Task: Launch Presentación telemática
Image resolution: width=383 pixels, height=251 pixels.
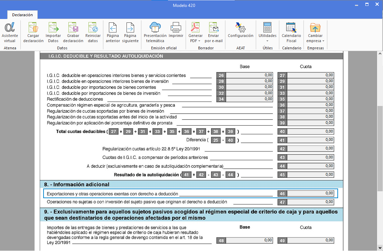Action: (155, 32)
